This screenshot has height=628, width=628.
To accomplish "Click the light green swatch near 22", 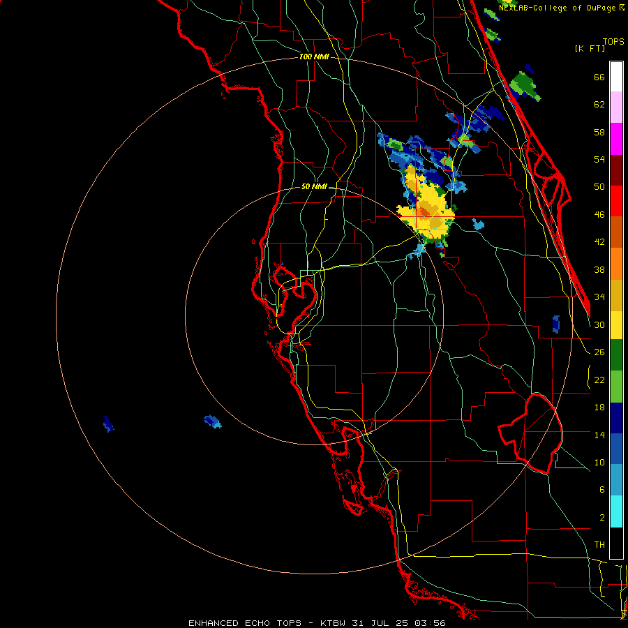I will [616, 387].
